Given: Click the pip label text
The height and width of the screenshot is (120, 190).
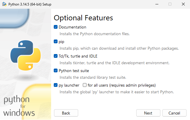Looking at the screenshot, I should [61, 42].
